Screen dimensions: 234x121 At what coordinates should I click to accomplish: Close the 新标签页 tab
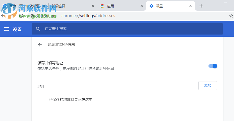(93, 6)
